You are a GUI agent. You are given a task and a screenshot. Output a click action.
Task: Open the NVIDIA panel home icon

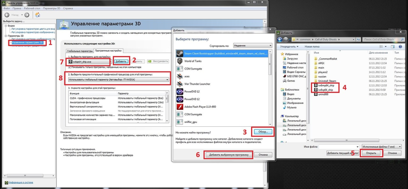(x=38, y=15)
